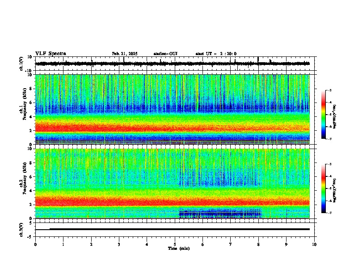Click the dark blue low-frequency patch in ch.2 spectrogram
Screen dimensions: 354x274
click(x=220, y=213)
